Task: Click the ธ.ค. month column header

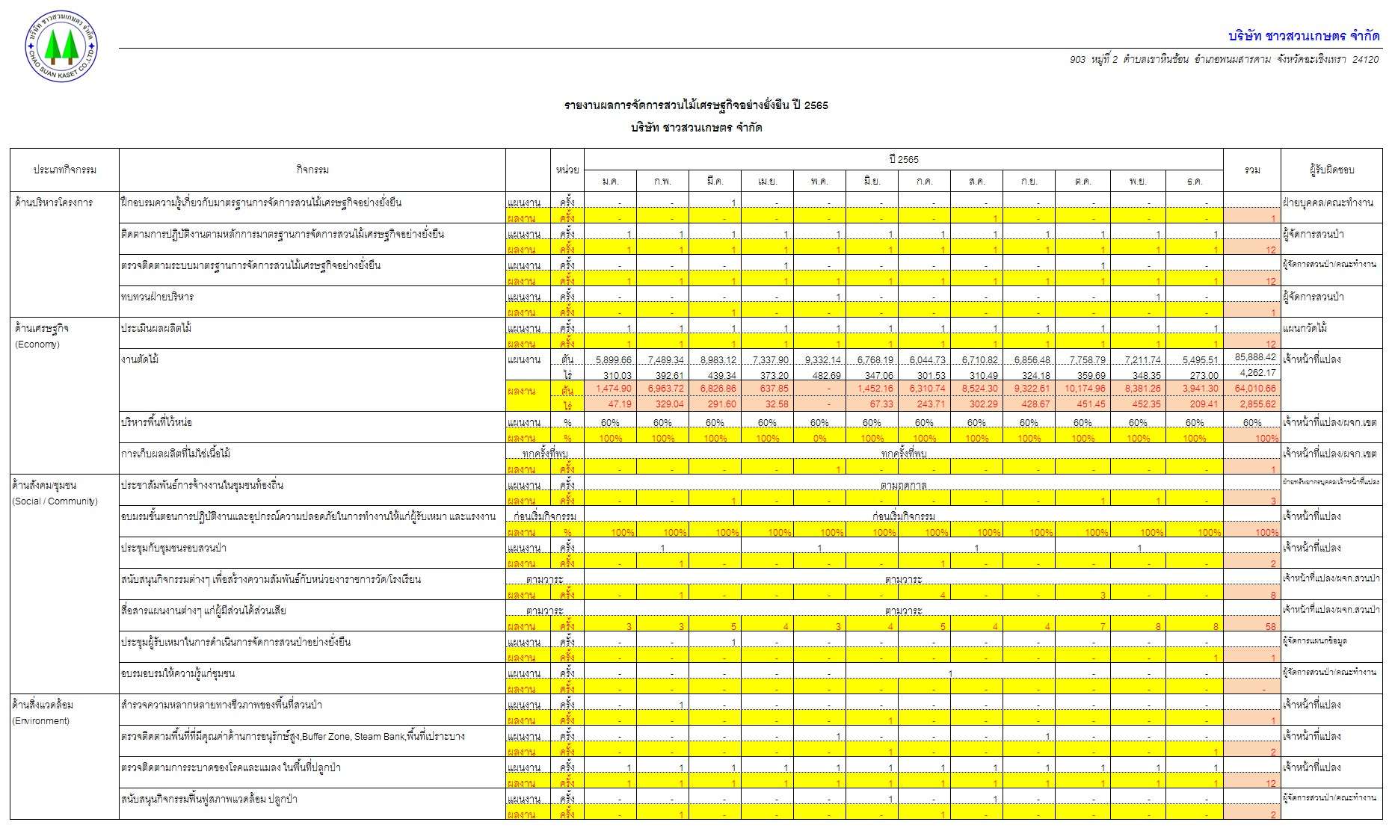Action: (x=1195, y=181)
